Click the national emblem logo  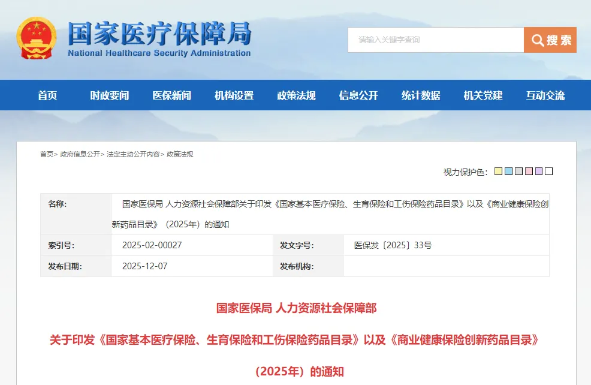coord(36,38)
